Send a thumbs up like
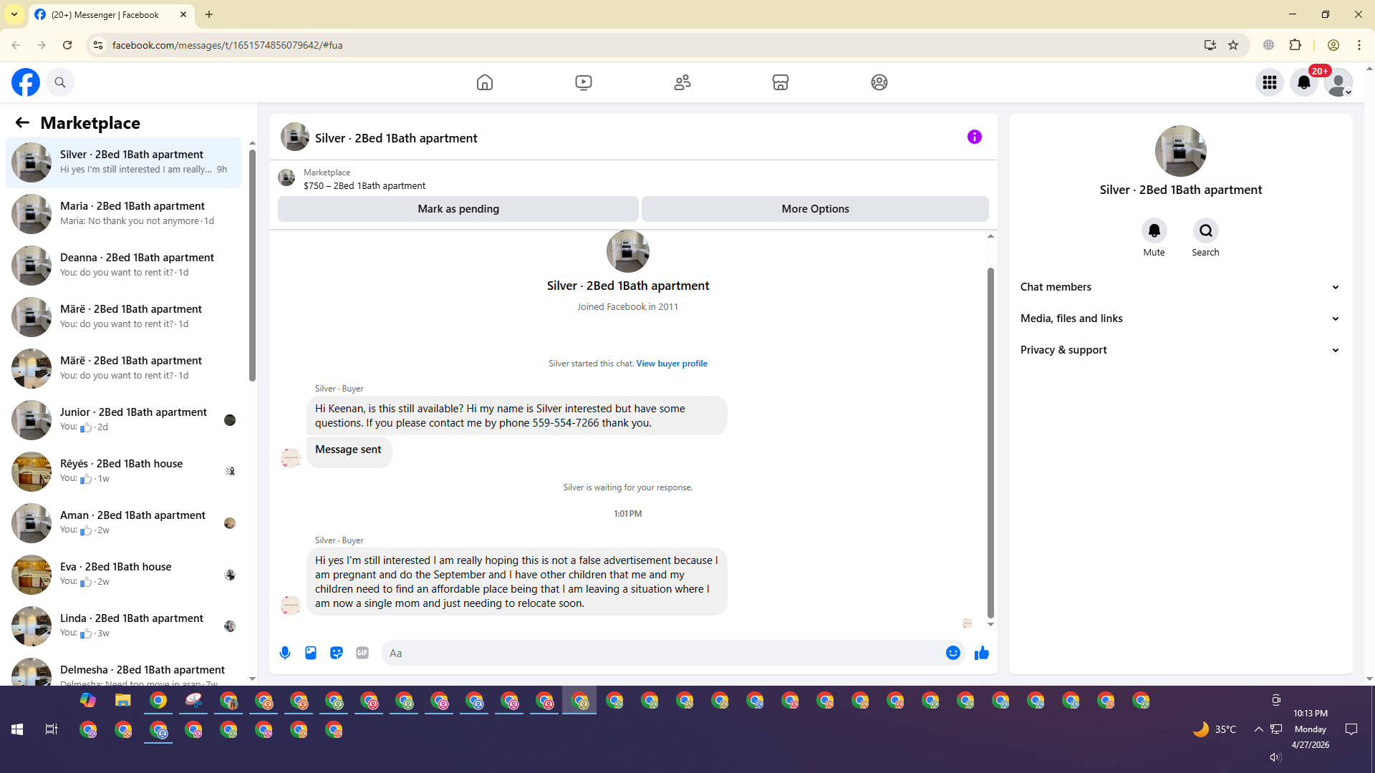The image size is (1375, 773). coord(982,653)
